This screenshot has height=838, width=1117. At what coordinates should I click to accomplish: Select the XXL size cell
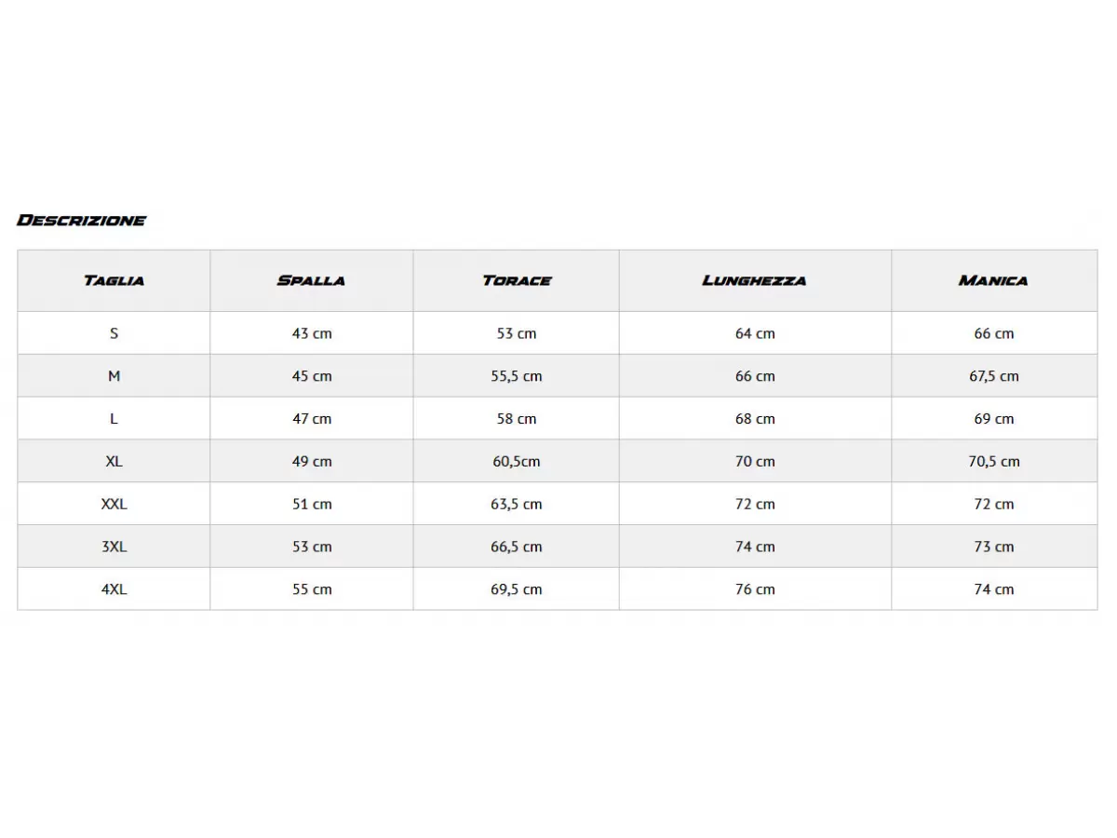point(114,505)
